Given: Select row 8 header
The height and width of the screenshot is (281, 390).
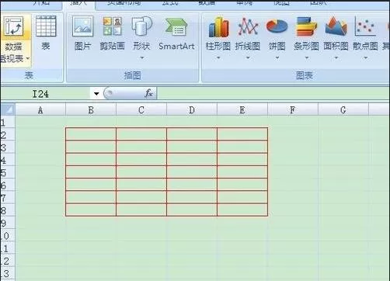Looking at the screenshot, I should (7, 210).
